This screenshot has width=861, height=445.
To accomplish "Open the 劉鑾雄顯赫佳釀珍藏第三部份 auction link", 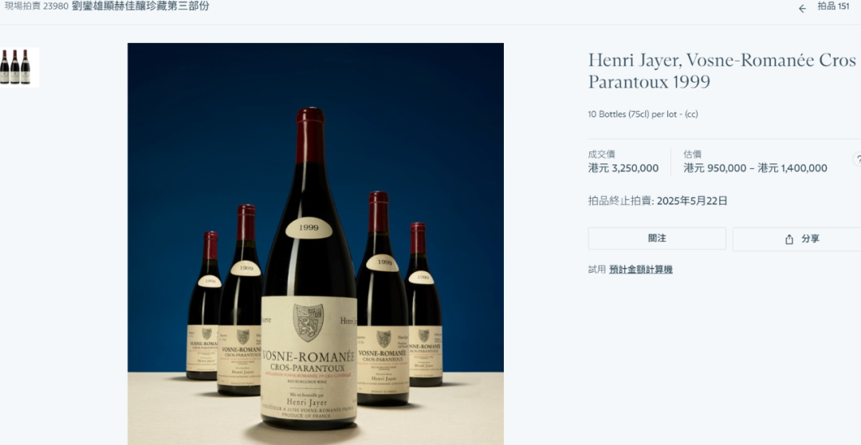I will (140, 6).
